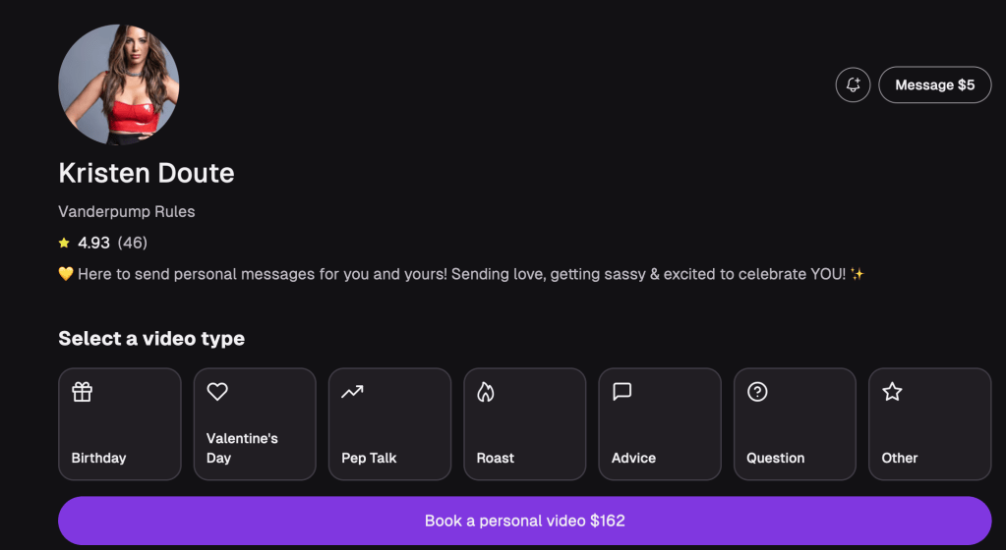
Task: Select the Roast video type
Action: coord(524,424)
